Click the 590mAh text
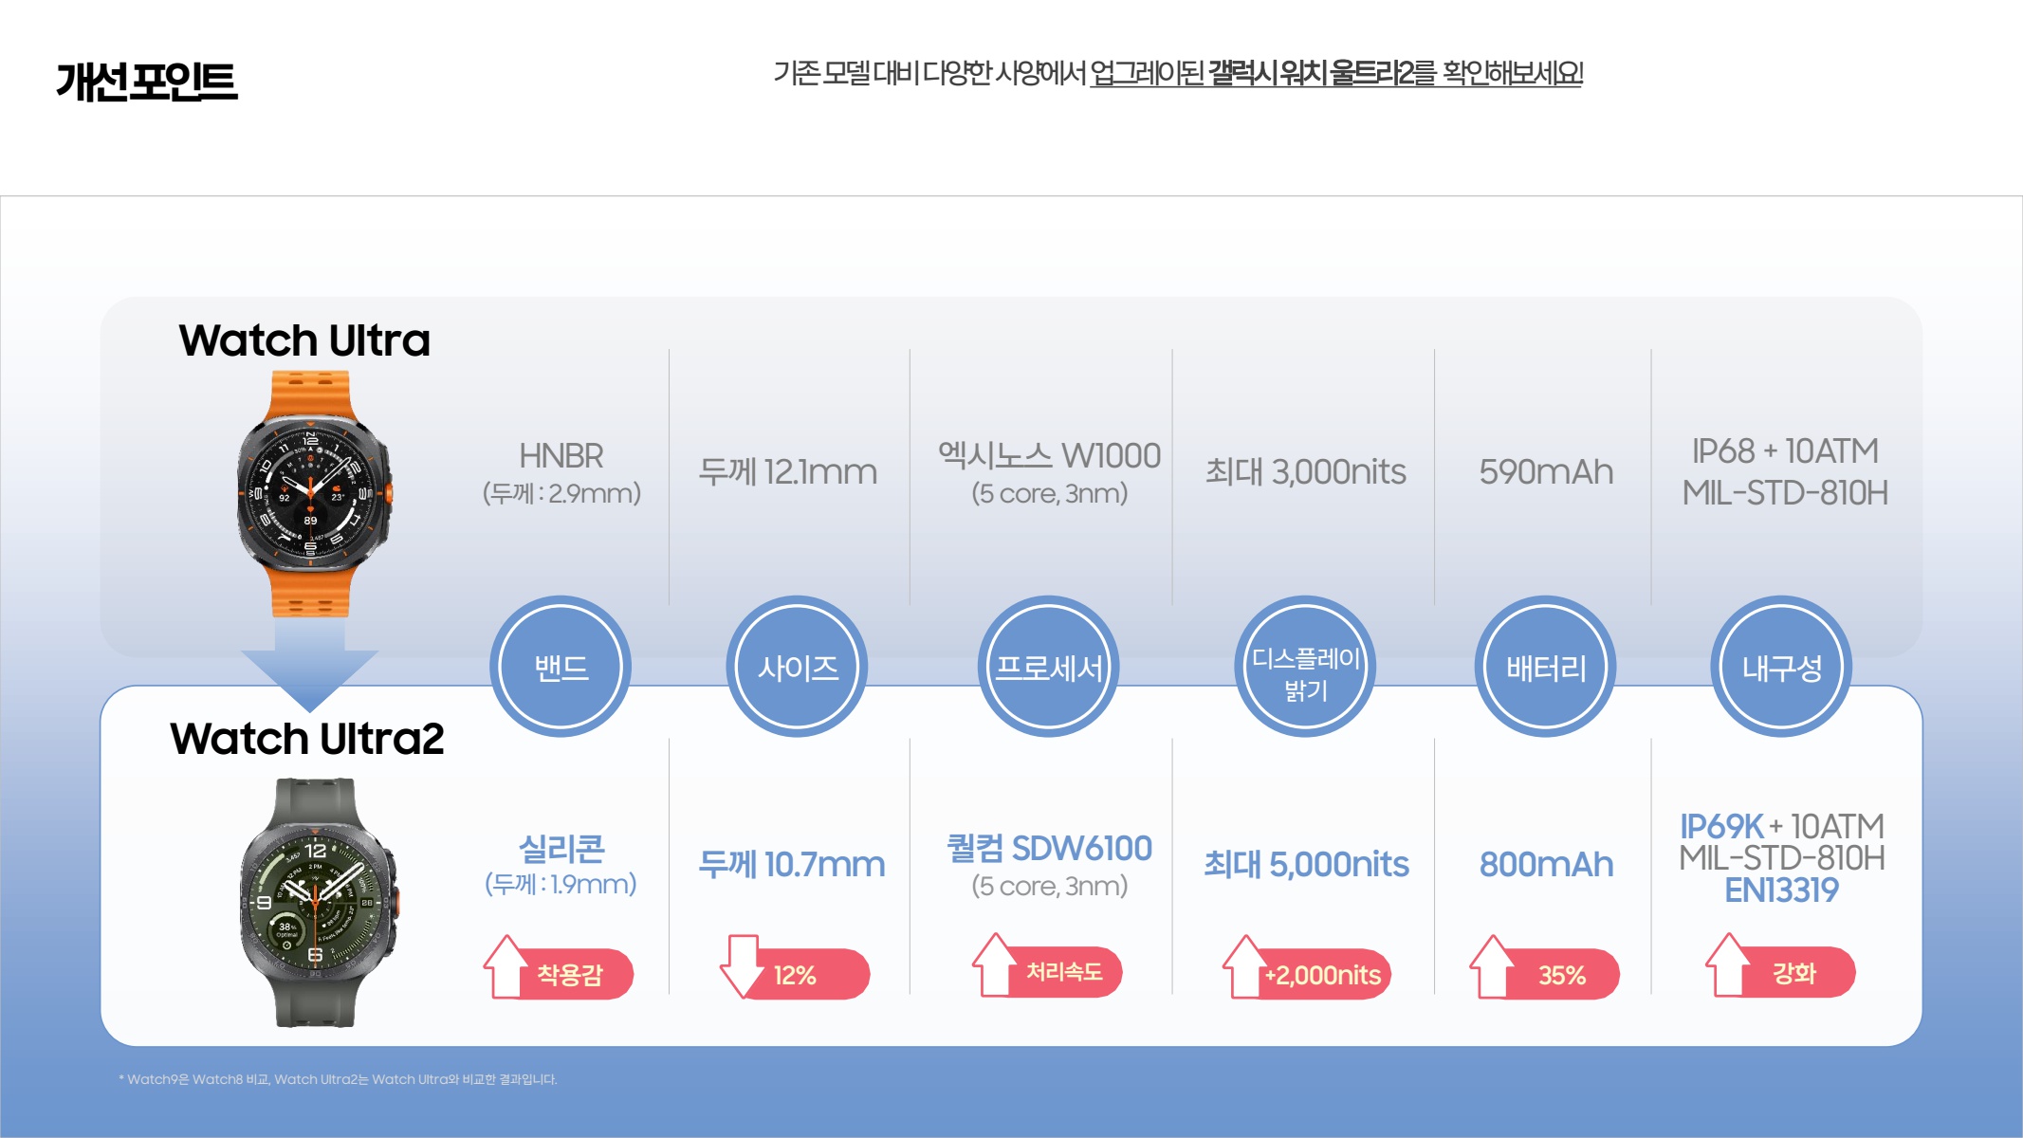 tap(1546, 471)
